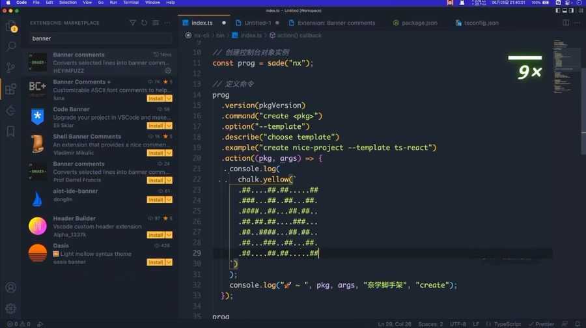
Task: Click the Prettier status bar item
Action: (542, 324)
